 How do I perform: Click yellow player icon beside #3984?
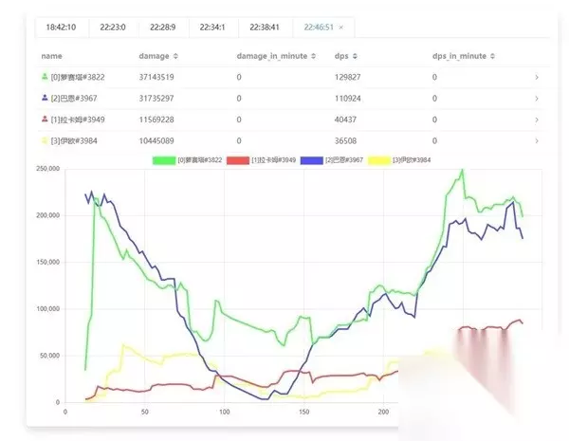45,140
